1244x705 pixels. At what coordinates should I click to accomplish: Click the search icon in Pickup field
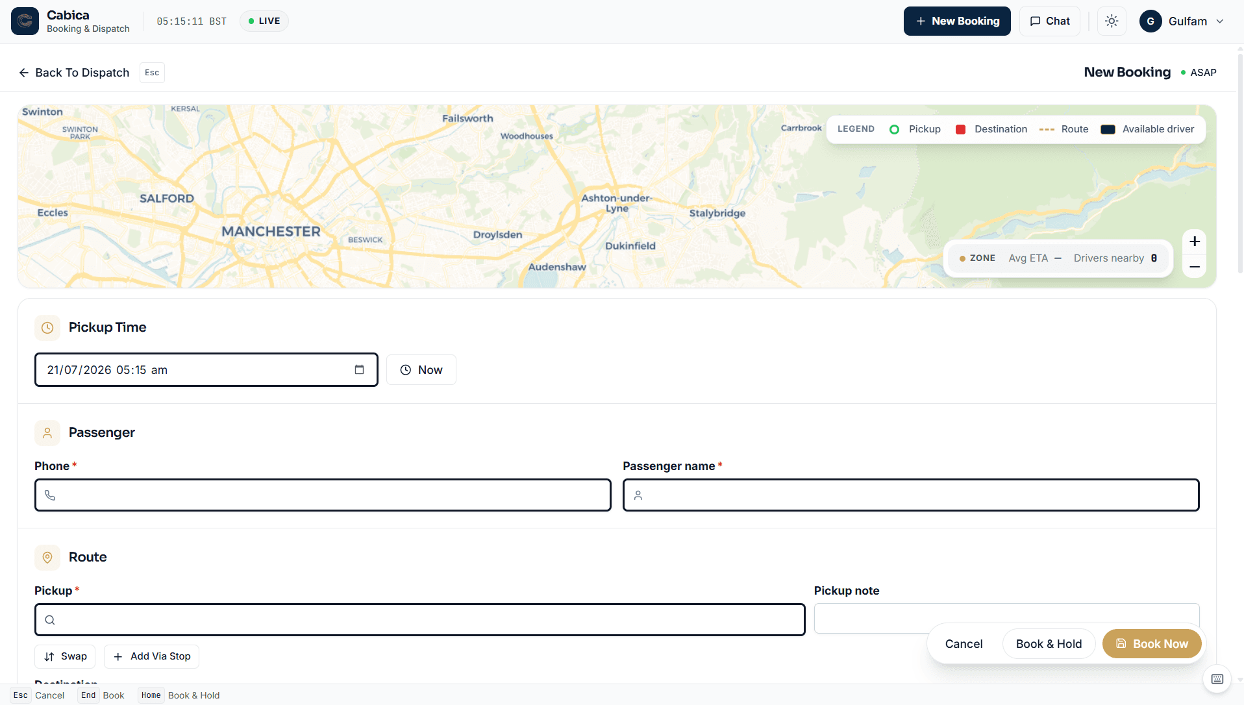pyautogui.click(x=50, y=620)
